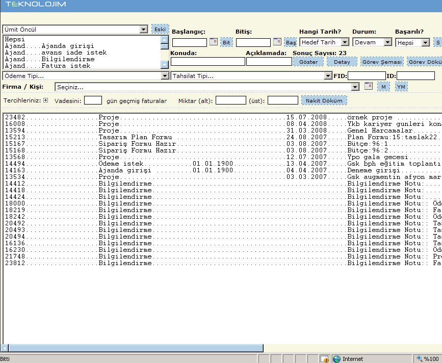442x363 pixels.
Task: Select Ajanda girişi in type list
Action: 82,46
